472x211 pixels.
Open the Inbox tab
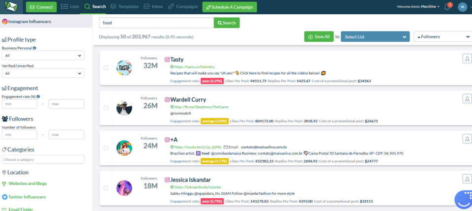pos(153,6)
